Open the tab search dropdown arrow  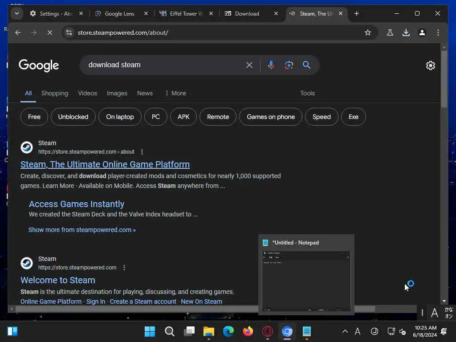(x=17, y=13)
